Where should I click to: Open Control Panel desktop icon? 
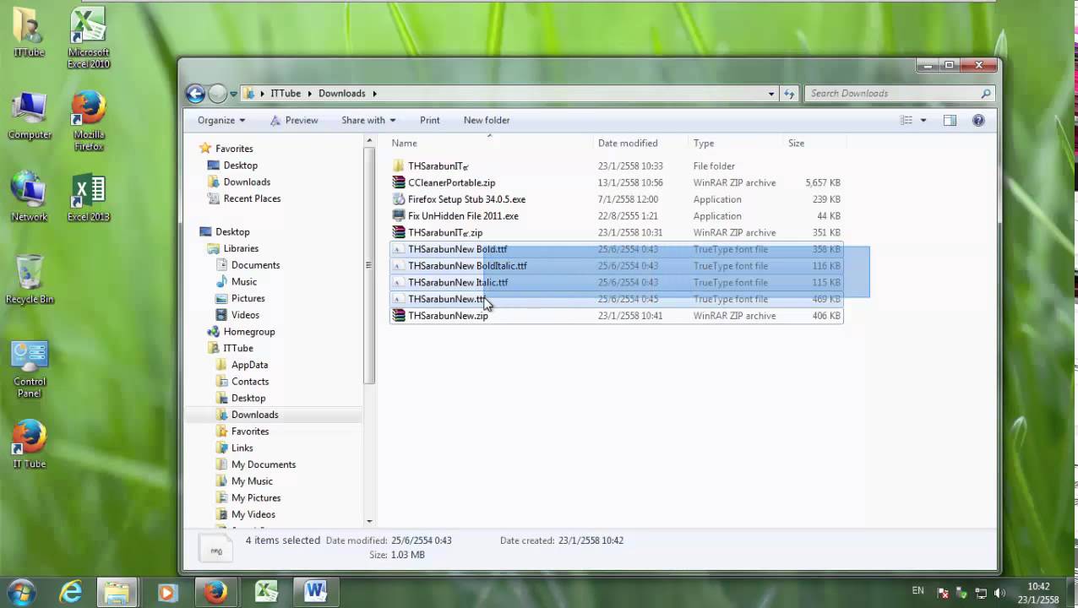(x=29, y=369)
